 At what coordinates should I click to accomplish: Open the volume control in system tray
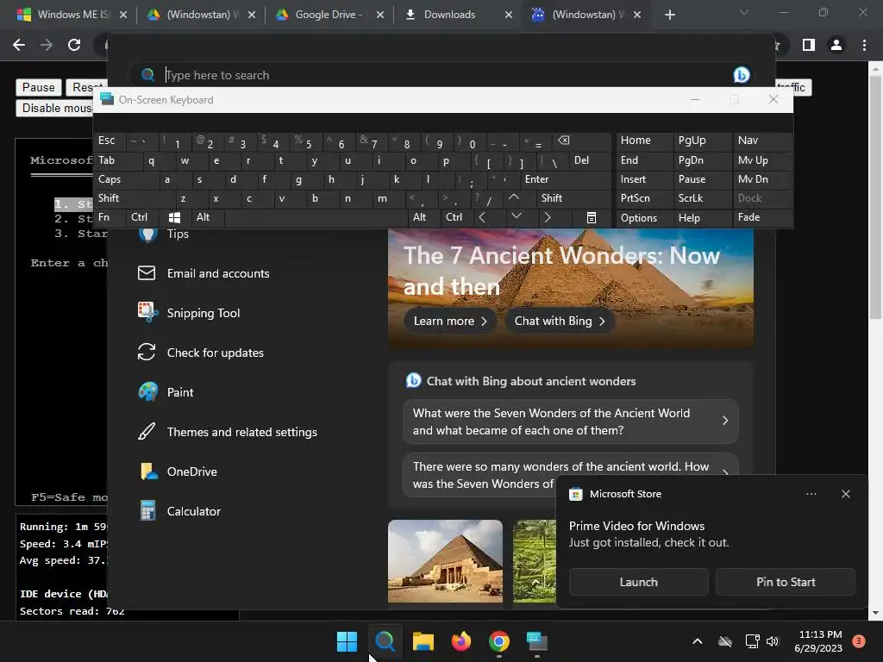(773, 641)
